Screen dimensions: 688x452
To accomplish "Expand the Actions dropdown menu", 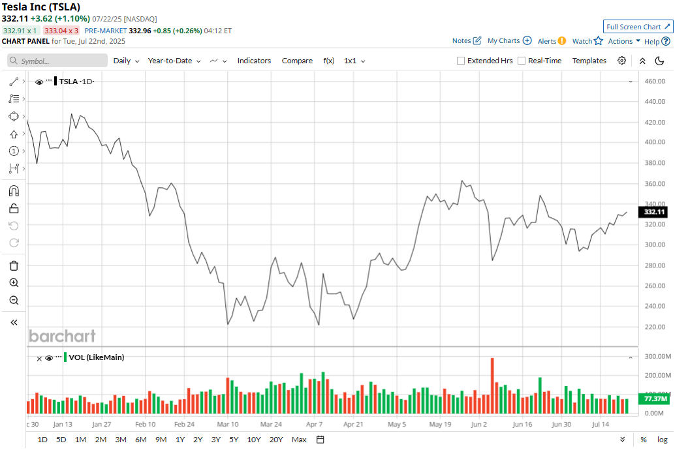I will [x=624, y=41].
